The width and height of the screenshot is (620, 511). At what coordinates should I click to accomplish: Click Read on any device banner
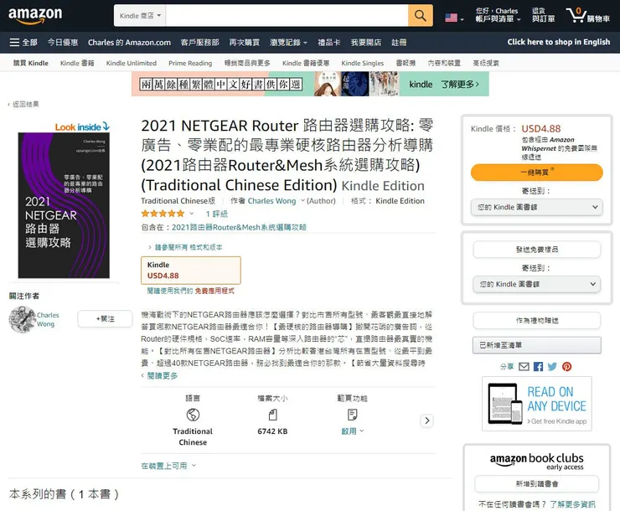[536, 404]
